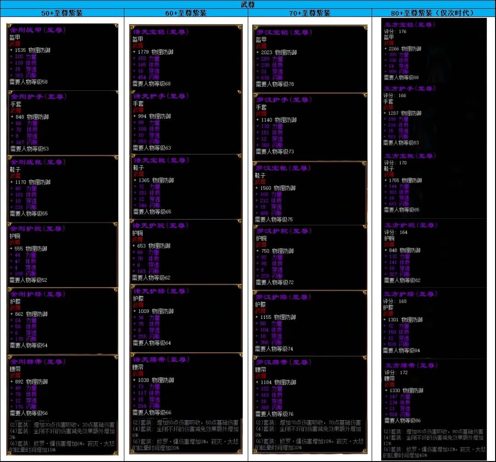Click the '评分: 172' rating line
496x462 pixels.
click(396, 373)
